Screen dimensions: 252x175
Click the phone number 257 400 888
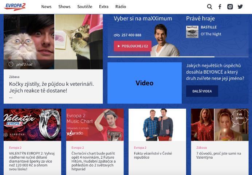(x=131, y=35)
